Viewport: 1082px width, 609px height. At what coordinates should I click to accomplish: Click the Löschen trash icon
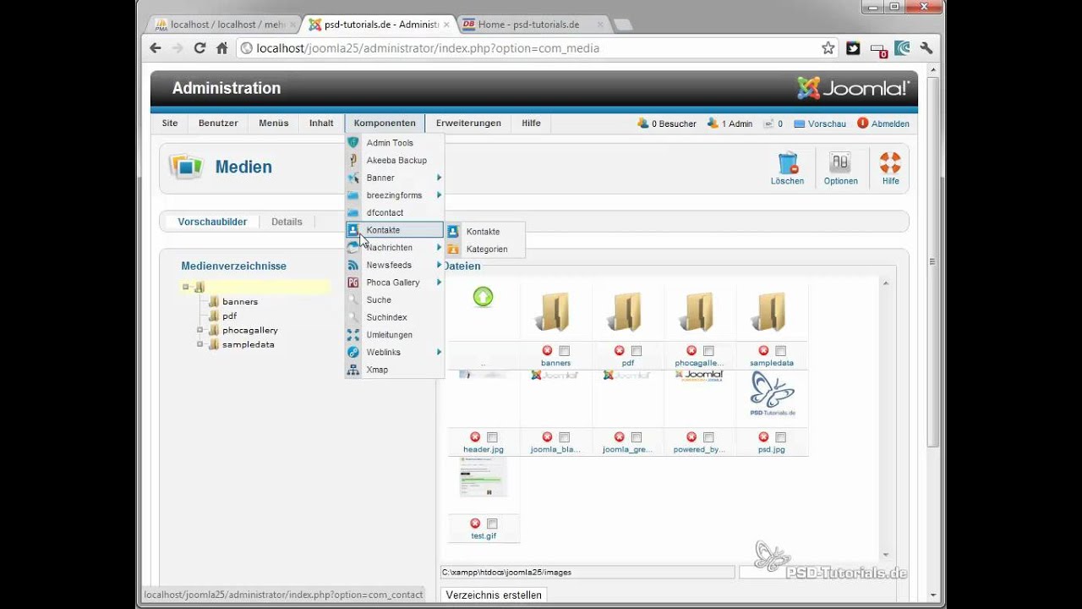point(788,162)
